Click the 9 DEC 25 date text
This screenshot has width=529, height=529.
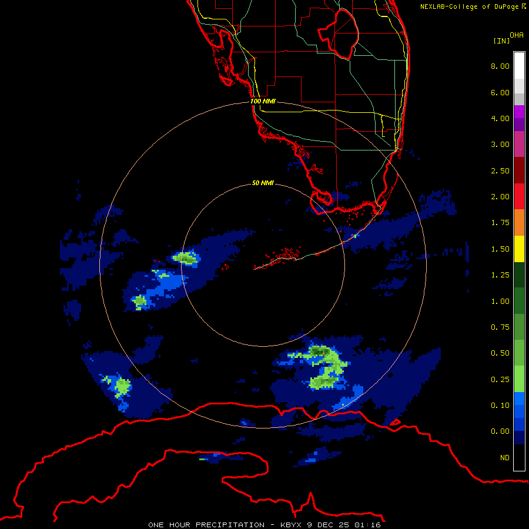tap(329, 525)
